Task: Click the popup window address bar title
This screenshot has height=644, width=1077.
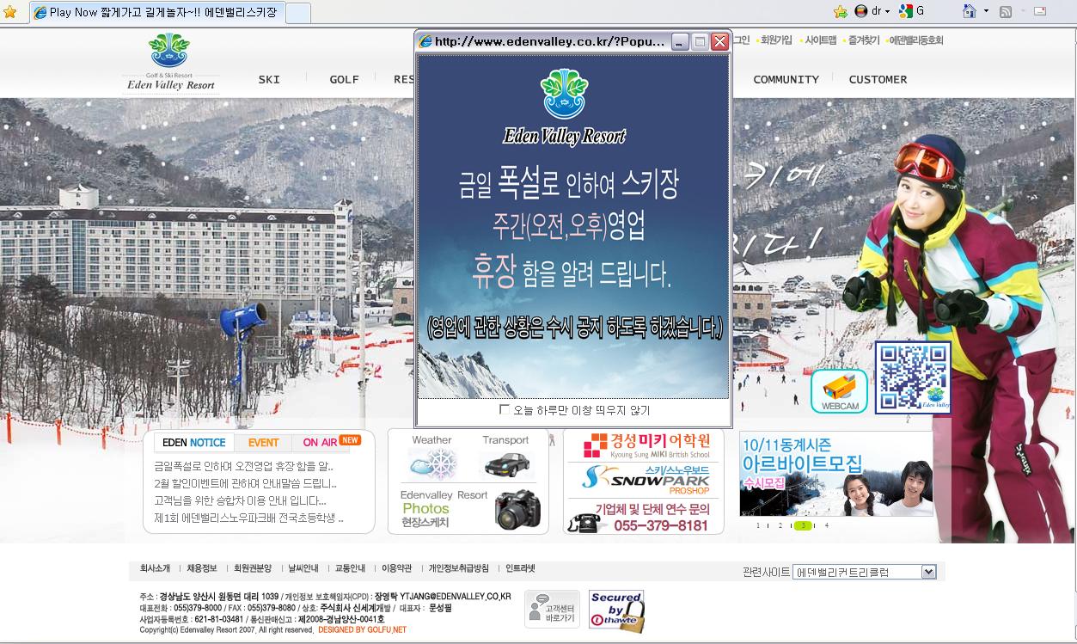Action: tap(549, 41)
